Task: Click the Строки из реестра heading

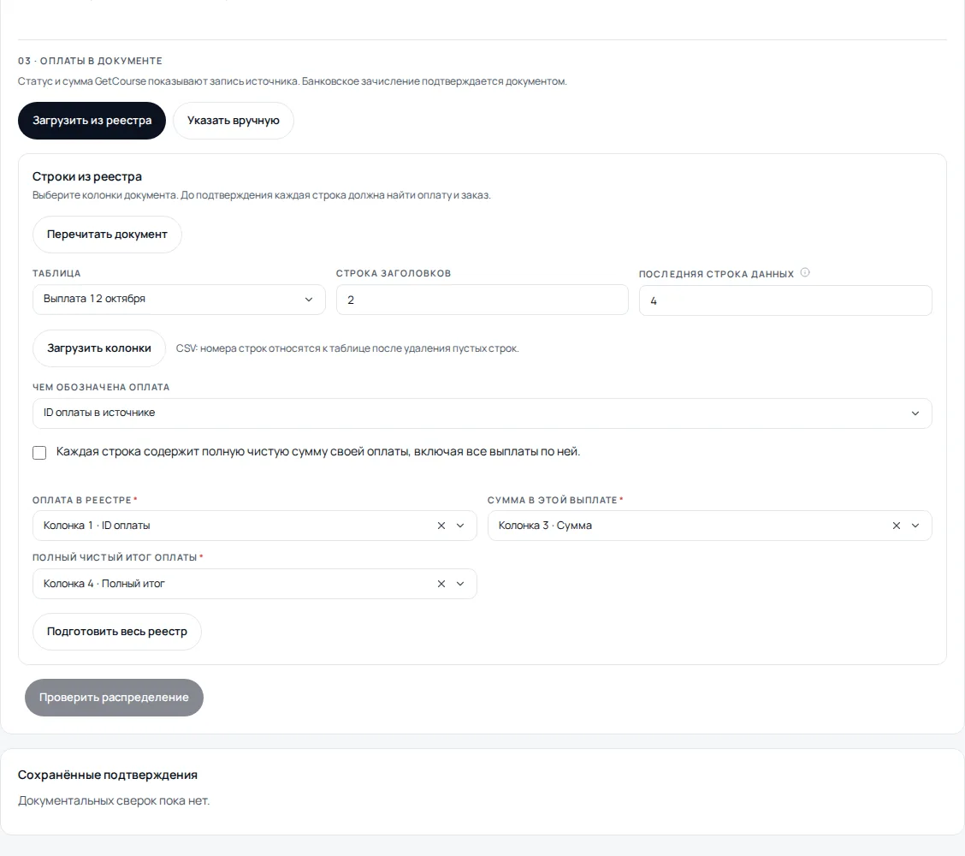Action: [x=86, y=176]
